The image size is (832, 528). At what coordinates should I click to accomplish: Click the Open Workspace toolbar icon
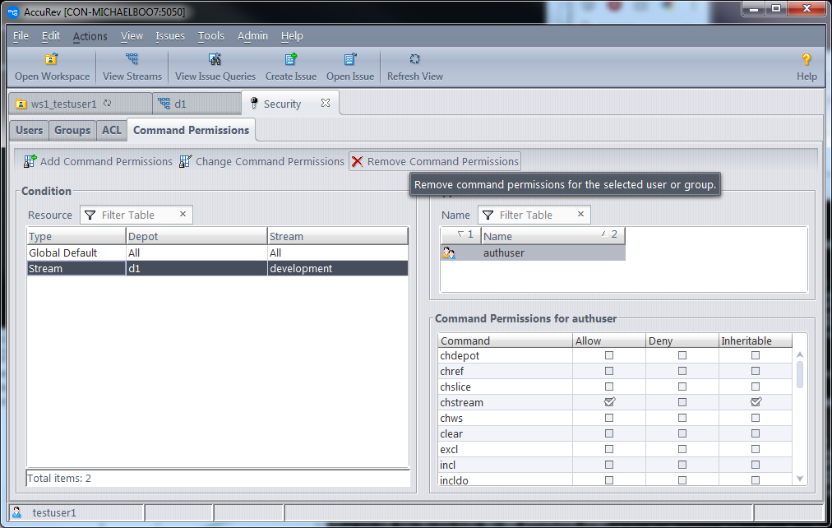pyautogui.click(x=51, y=60)
